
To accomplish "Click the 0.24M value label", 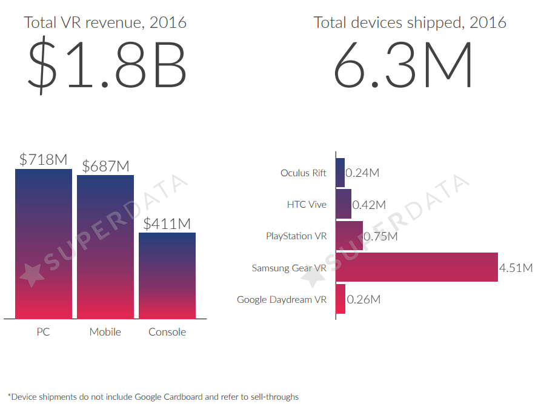I will [x=362, y=173].
